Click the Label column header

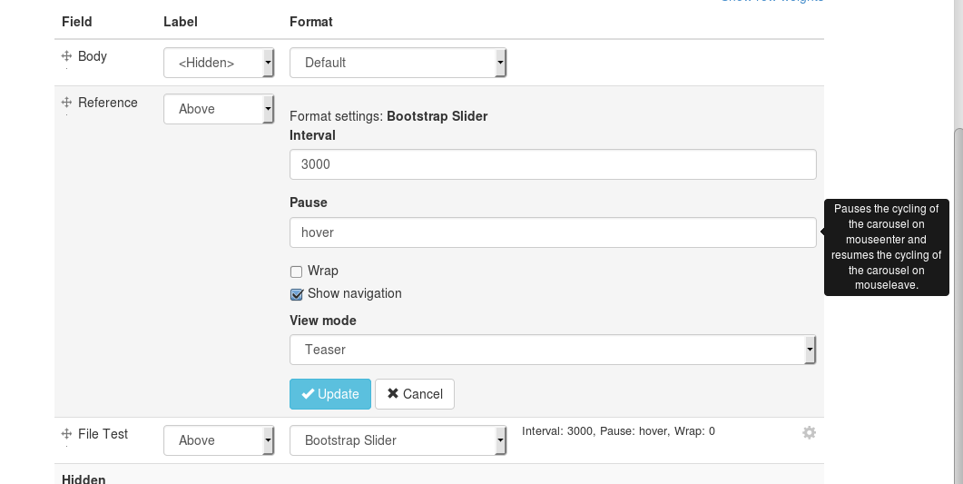click(180, 22)
